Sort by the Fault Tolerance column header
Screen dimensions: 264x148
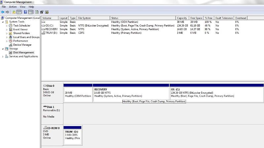point(224,18)
